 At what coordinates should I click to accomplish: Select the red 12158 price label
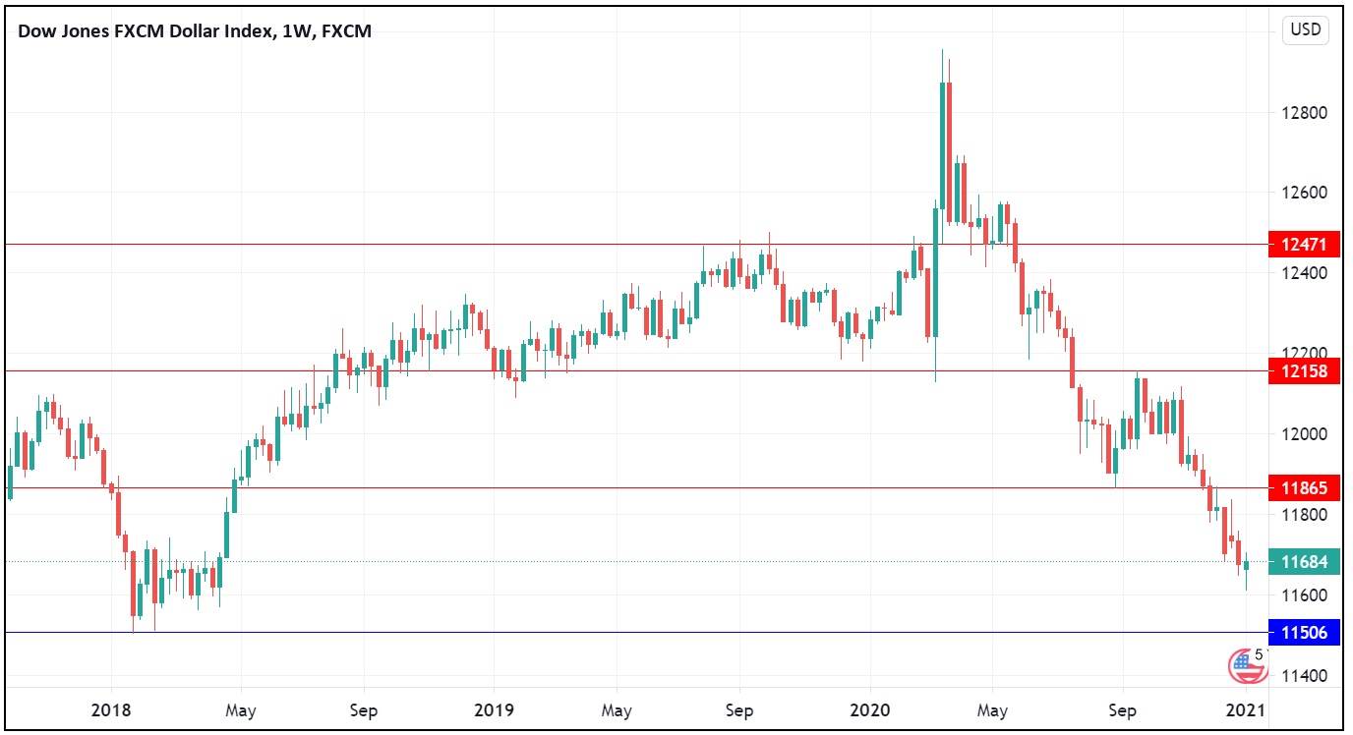tap(1304, 371)
